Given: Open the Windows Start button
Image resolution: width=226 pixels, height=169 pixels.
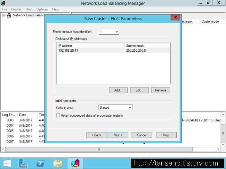Looking at the screenshot, I should tap(7, 163).
